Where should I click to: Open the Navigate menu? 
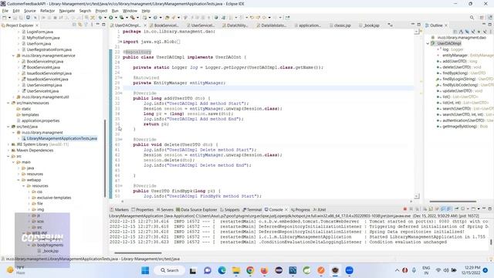point(67,11)
